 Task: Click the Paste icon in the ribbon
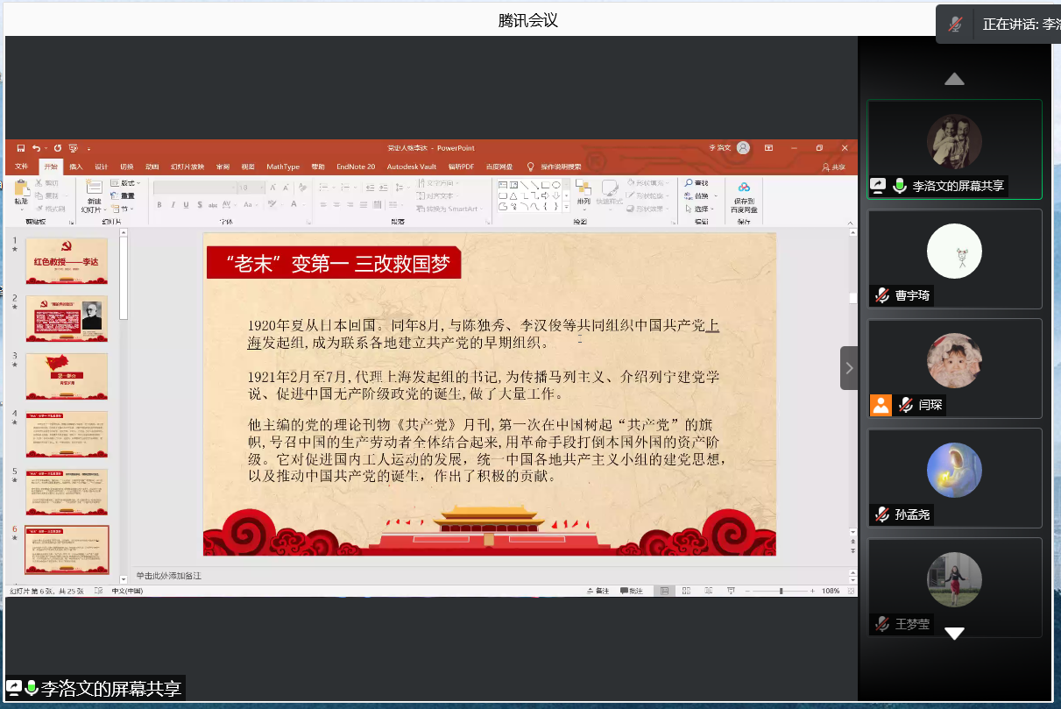click(x=21, y=191)
